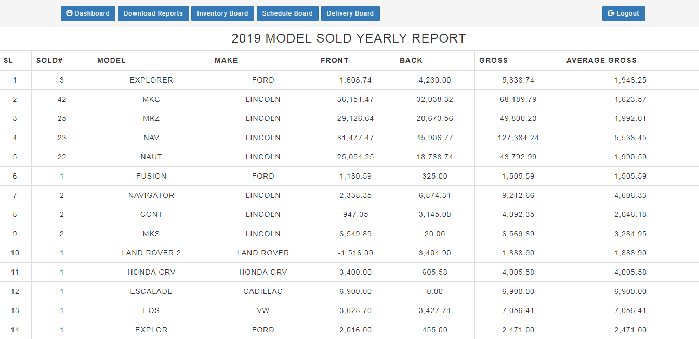
Task: Navigate to the Delivery Board
Action: (x=350, y=13)
